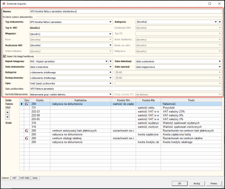Move the selected row down with arrow button
This screenshot has width=225, height=189.
point(8,117)
